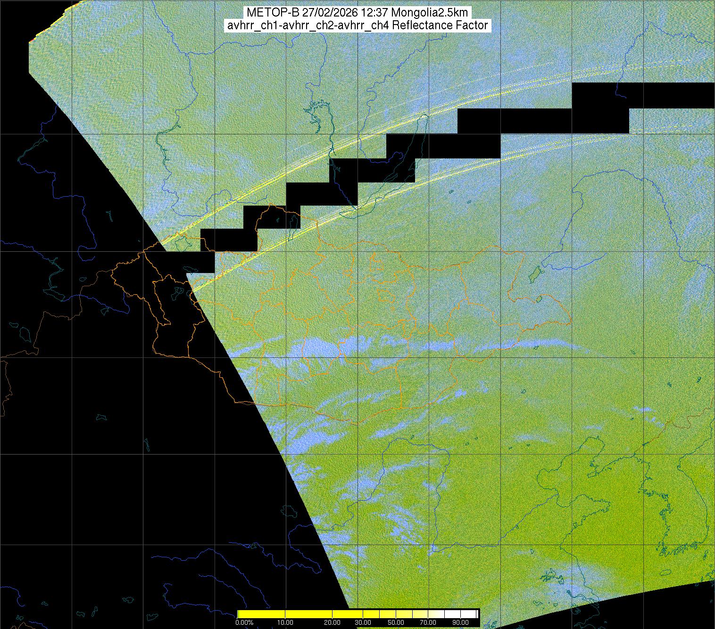
Task: Click the title line 'METOP-B 27/02/2026 12:37 Mongolia2.5km'
Action: (x=357, y=13)
